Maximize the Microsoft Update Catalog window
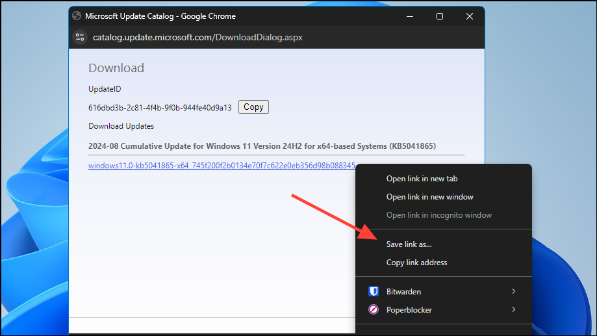Screen dimensions: 597x336 [440, 16]
